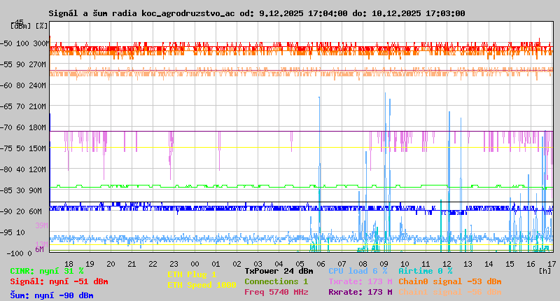This screenshot has height=301, width=560.
Task: Click the 'Rxrate: 173 M' legend label
Action: pos(360,292)
